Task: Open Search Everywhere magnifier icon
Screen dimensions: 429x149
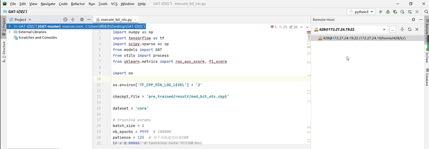Action: tap(426, 12)
